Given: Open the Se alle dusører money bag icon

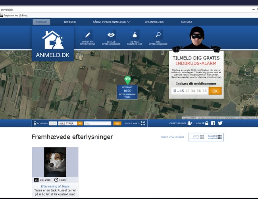Looking at the screenshot, I should click(135, 35).
